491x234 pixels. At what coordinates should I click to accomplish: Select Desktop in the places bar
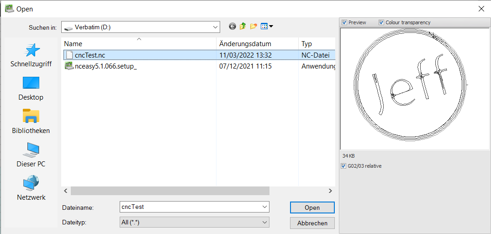(31, 89)
